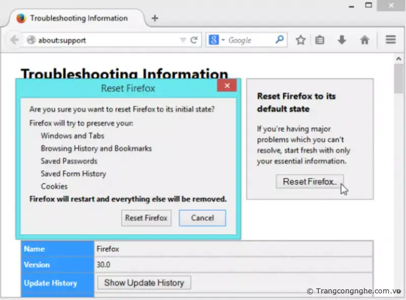Screen dimensions: 406x300
Task: Click the about:support address field
Action: (x=107, y=40)
